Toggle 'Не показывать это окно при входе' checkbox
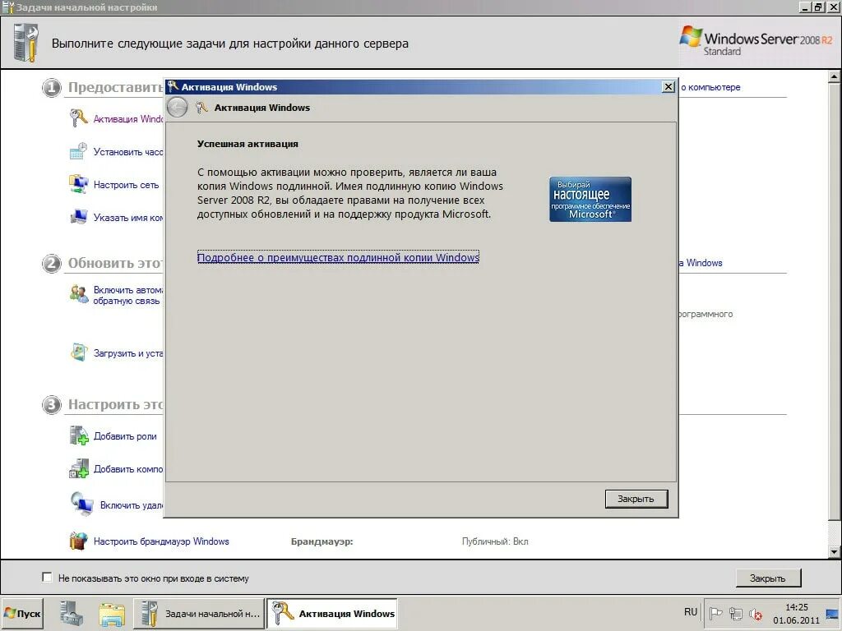Image resolution: width=842 pixels, height=631 pixels. point(47,578)
